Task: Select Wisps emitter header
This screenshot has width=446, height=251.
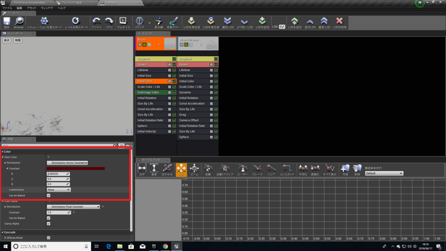Action: point(156,43)
